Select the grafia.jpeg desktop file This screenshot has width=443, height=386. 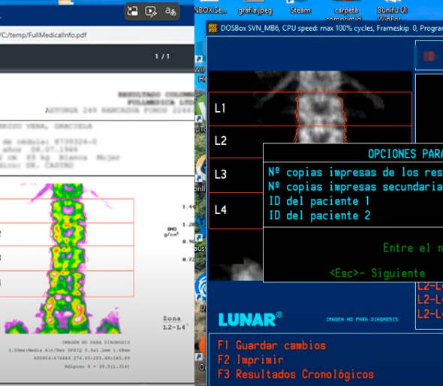point(255,11)
